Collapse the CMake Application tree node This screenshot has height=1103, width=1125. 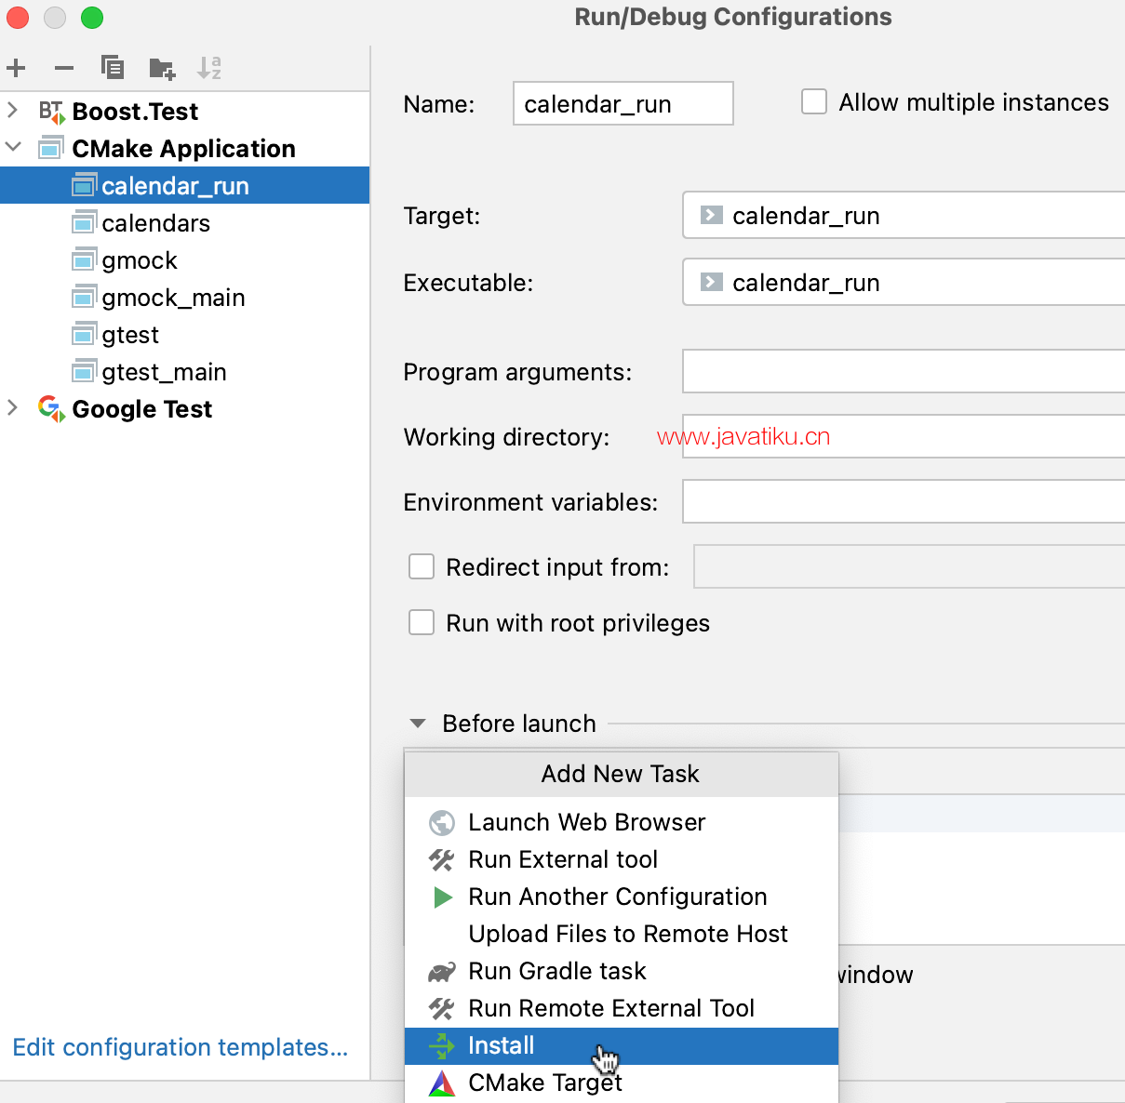(13, 147)
